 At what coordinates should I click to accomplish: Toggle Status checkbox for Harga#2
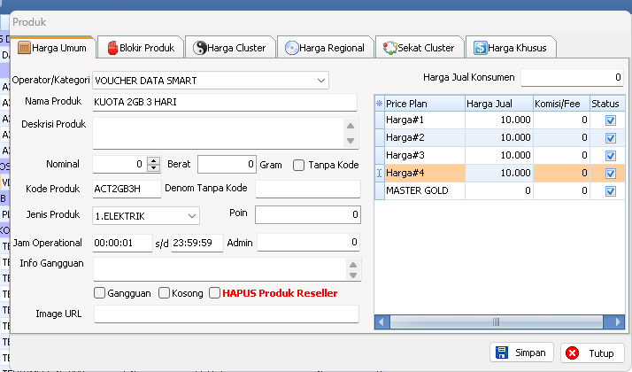(611, 138)
